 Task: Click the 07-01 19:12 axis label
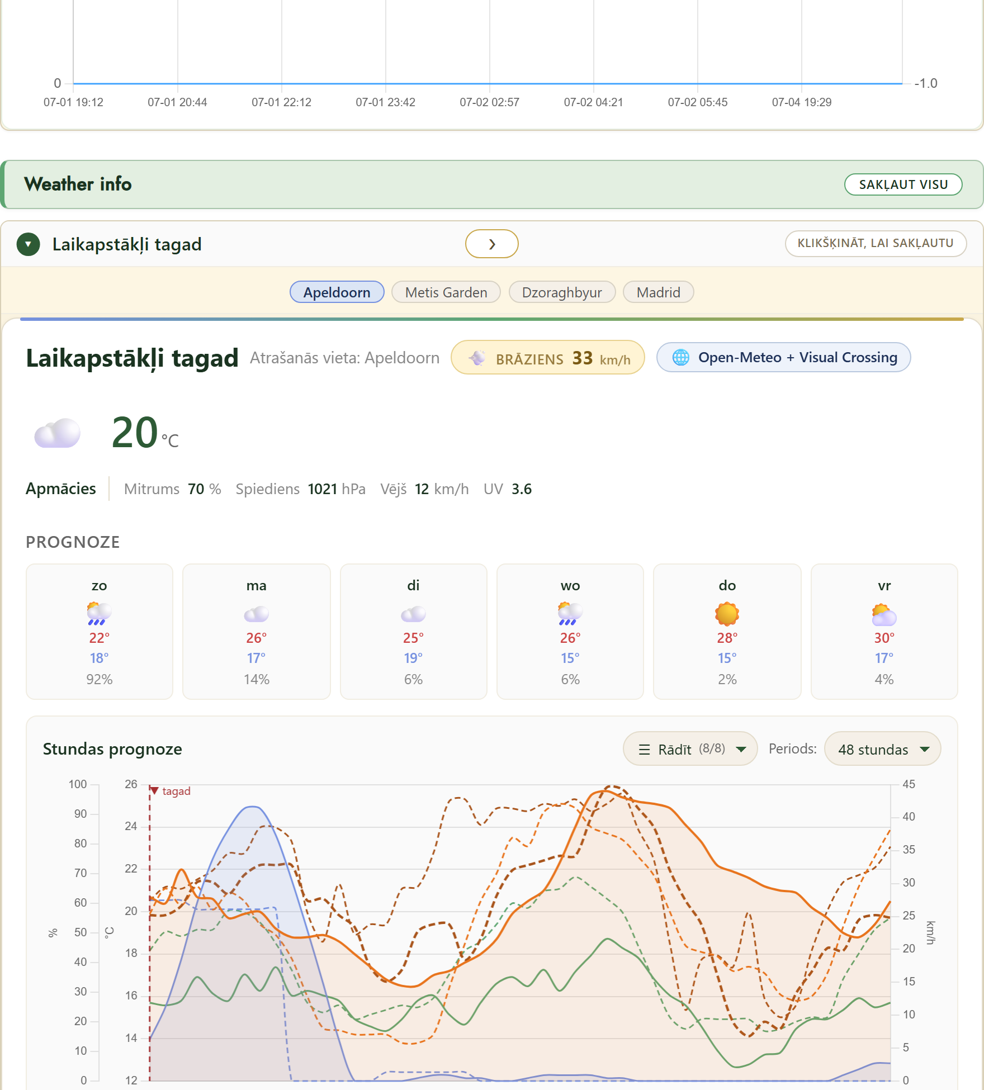(73, 102)
